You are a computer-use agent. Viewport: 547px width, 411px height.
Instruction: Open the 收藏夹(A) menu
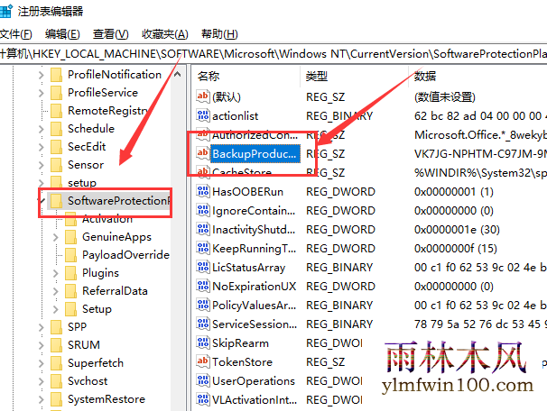[x=165, y=34]
